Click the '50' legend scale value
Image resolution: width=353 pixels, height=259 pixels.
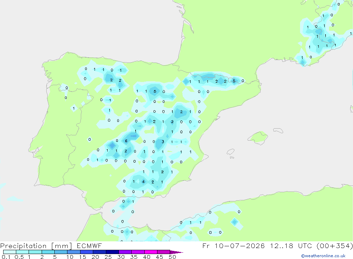coord(172,257)
